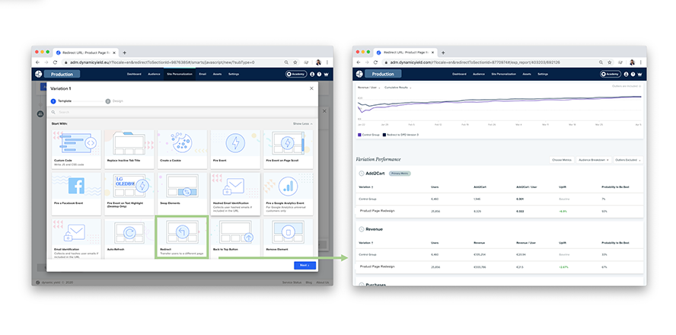The image size is (676, 335).
Task: Choose the Swap Elements template
Action: [x=182, y=193]
